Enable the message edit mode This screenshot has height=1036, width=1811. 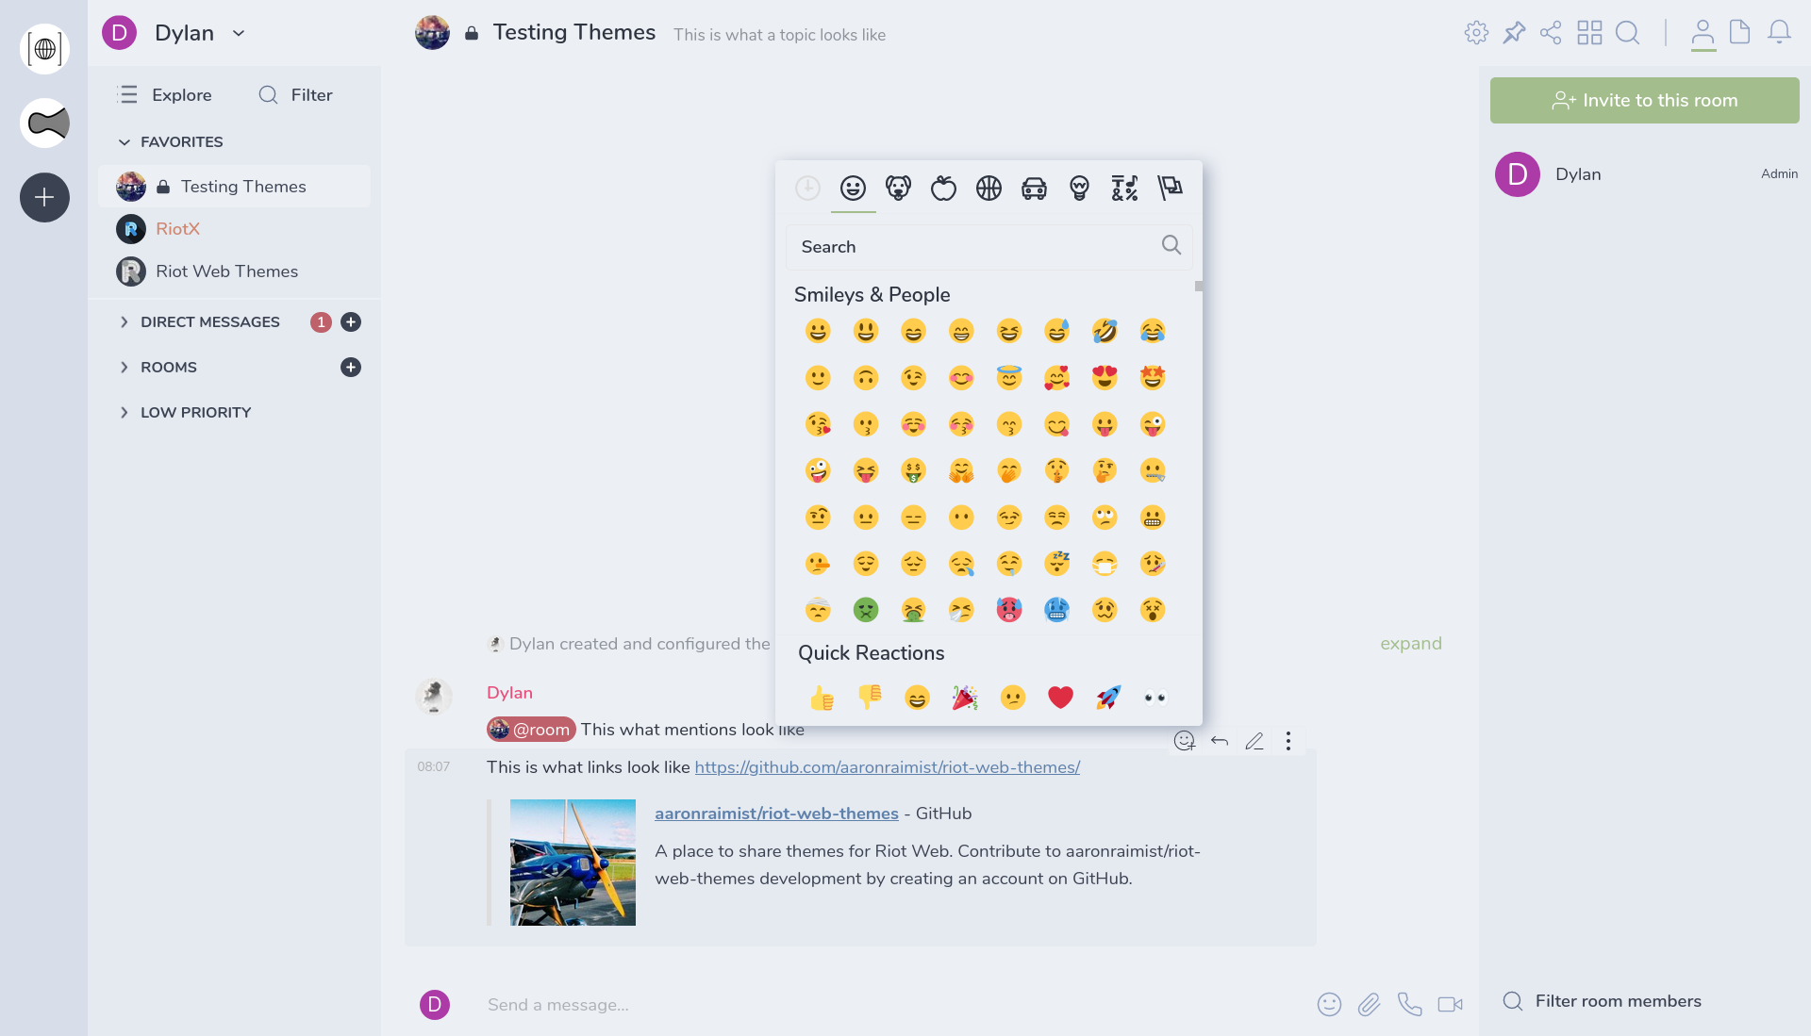tap(1255, 741)
